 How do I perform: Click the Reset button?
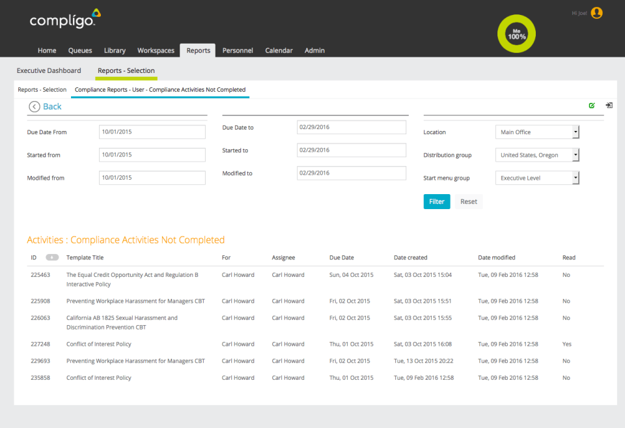pyautogui.click(x=469, y=201)
